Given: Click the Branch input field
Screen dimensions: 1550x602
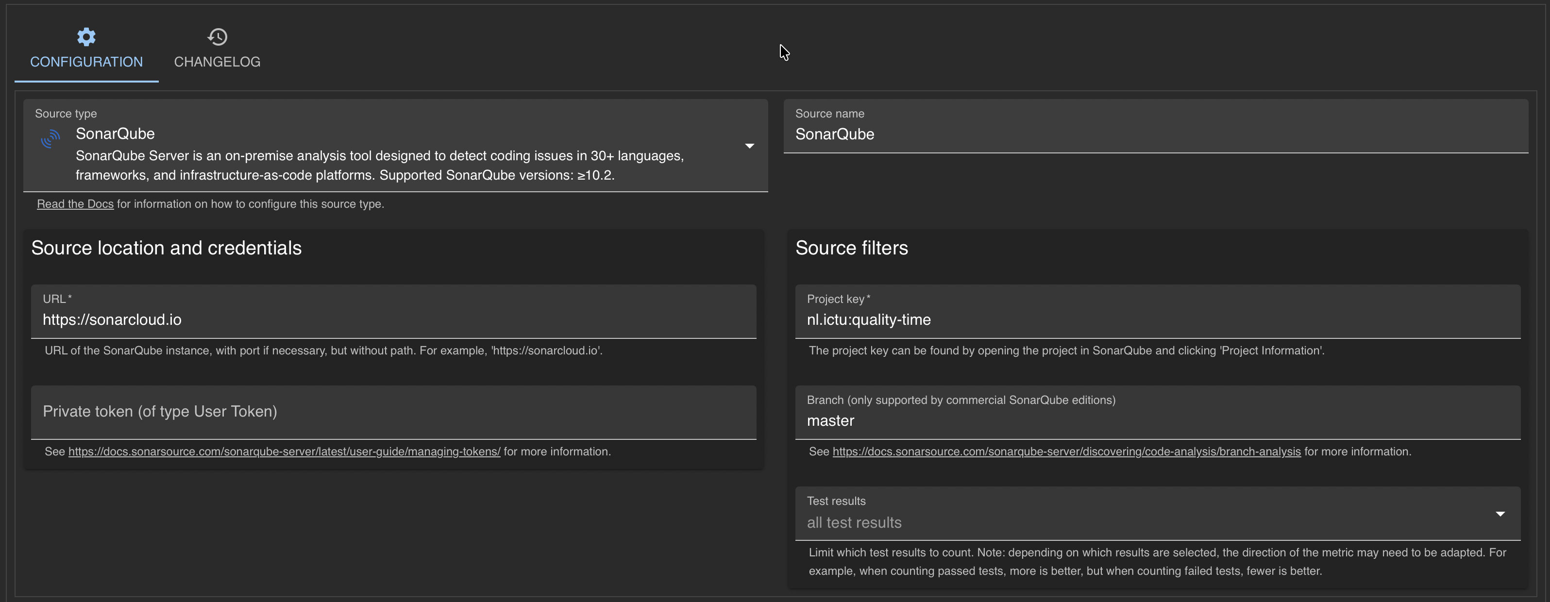Looking at the screenshot, I should click(x=1158, y=413).
